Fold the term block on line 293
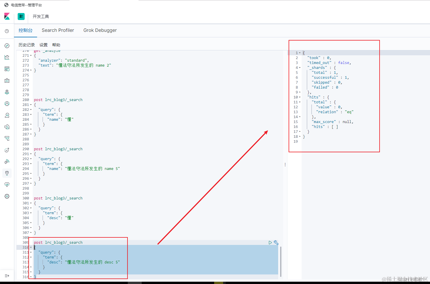 [x=31, y=164]
